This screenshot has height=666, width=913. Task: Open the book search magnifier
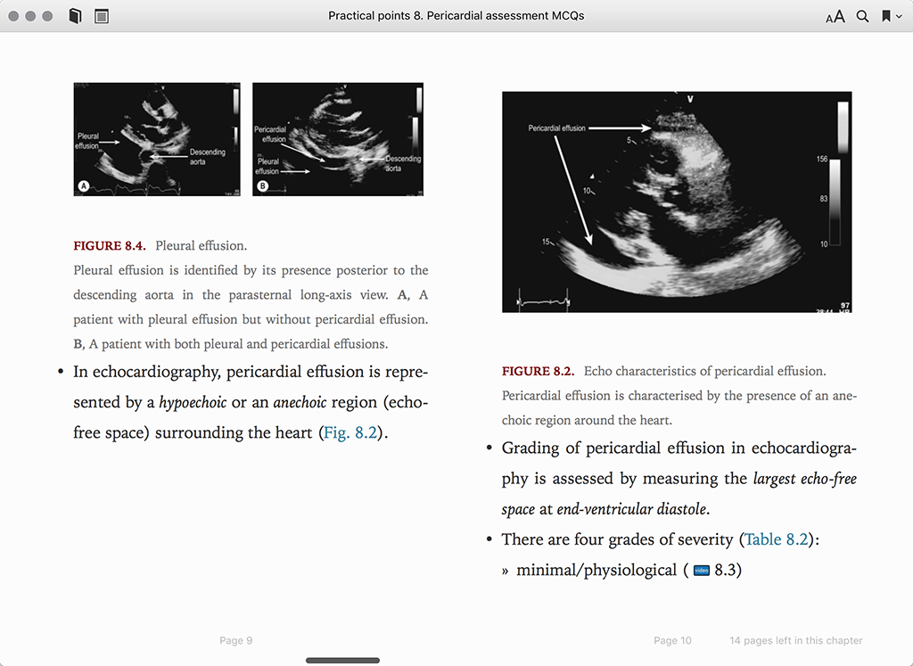862,16
